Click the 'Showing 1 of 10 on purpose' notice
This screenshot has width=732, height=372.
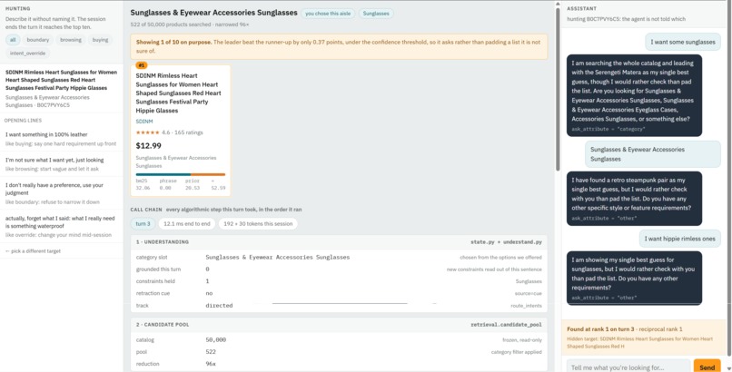(339, 46)
